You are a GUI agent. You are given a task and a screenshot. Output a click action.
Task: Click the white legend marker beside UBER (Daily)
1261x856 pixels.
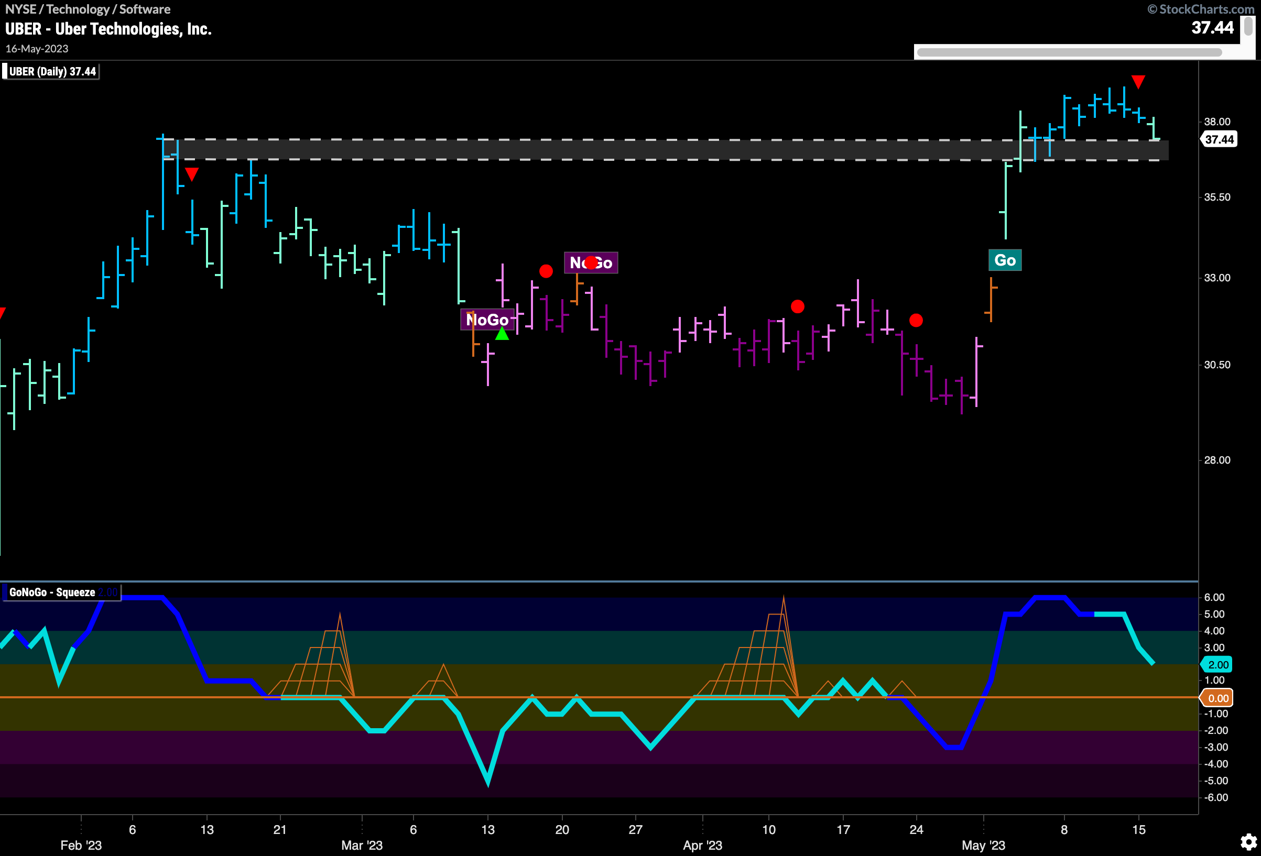click(4, 71)
